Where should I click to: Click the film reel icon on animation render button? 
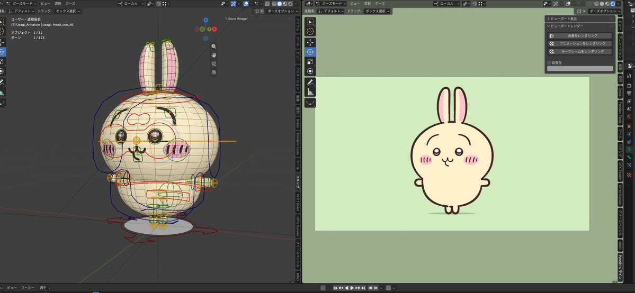pyautogui.click(x=551, y=43)
